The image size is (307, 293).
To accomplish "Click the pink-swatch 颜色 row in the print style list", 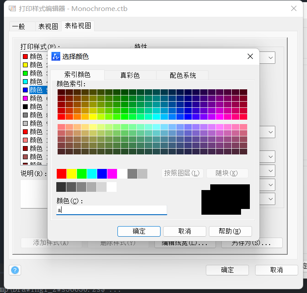I will [34, 140].
